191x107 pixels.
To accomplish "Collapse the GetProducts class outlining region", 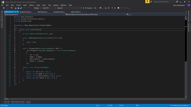I will 15,29.
